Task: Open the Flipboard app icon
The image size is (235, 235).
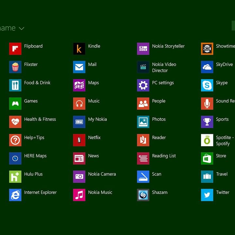Action: (15, 49)
